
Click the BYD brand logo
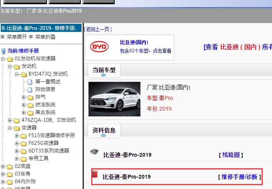coord(99,46)
